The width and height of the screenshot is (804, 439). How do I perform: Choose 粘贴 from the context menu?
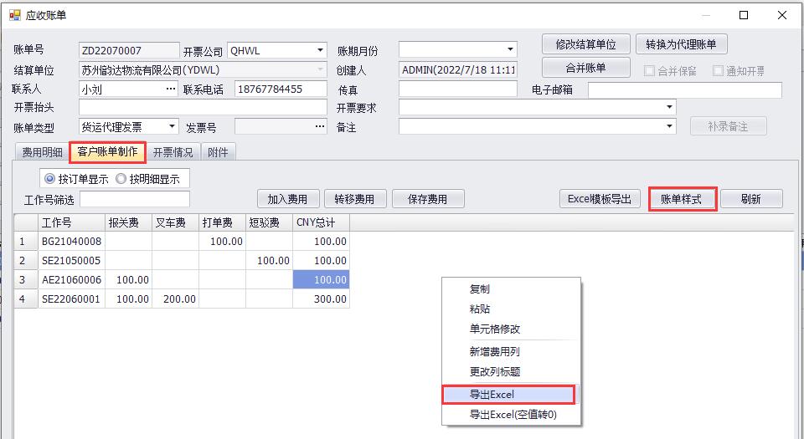coord(511,309)
